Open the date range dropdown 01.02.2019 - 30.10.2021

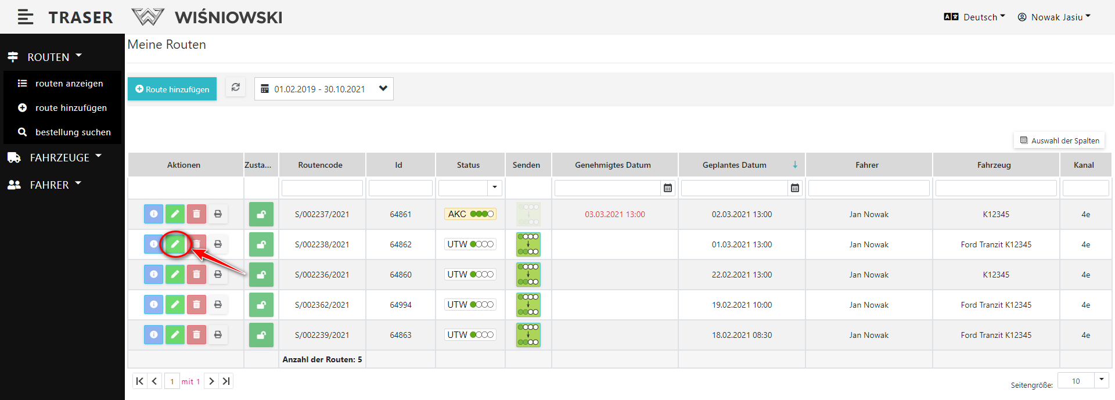(x=323, y=89)
